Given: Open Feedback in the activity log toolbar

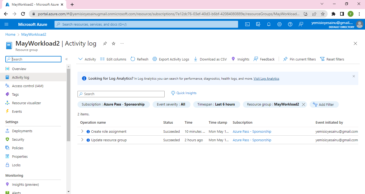Looking at the screenshot, I should [x=264, y=59].
